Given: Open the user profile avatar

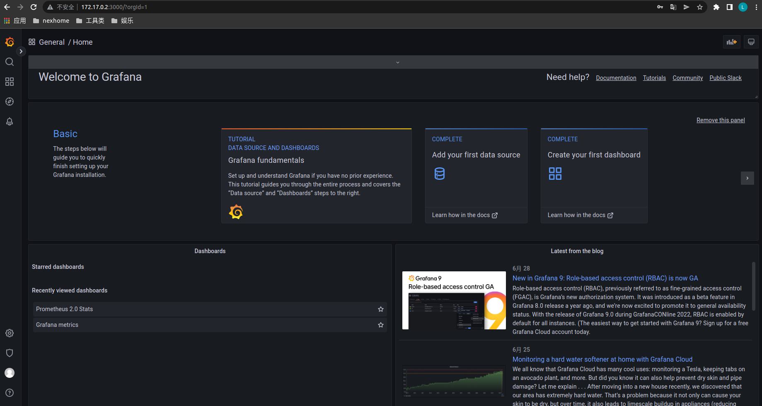Looking at the screenshot, I should coord(10,373).
